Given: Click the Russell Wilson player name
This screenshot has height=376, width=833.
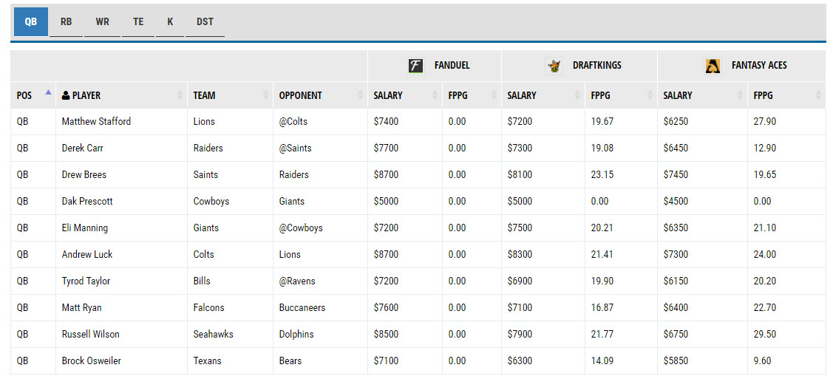Looking at the screenshot, I should click(x=90, y=334).
